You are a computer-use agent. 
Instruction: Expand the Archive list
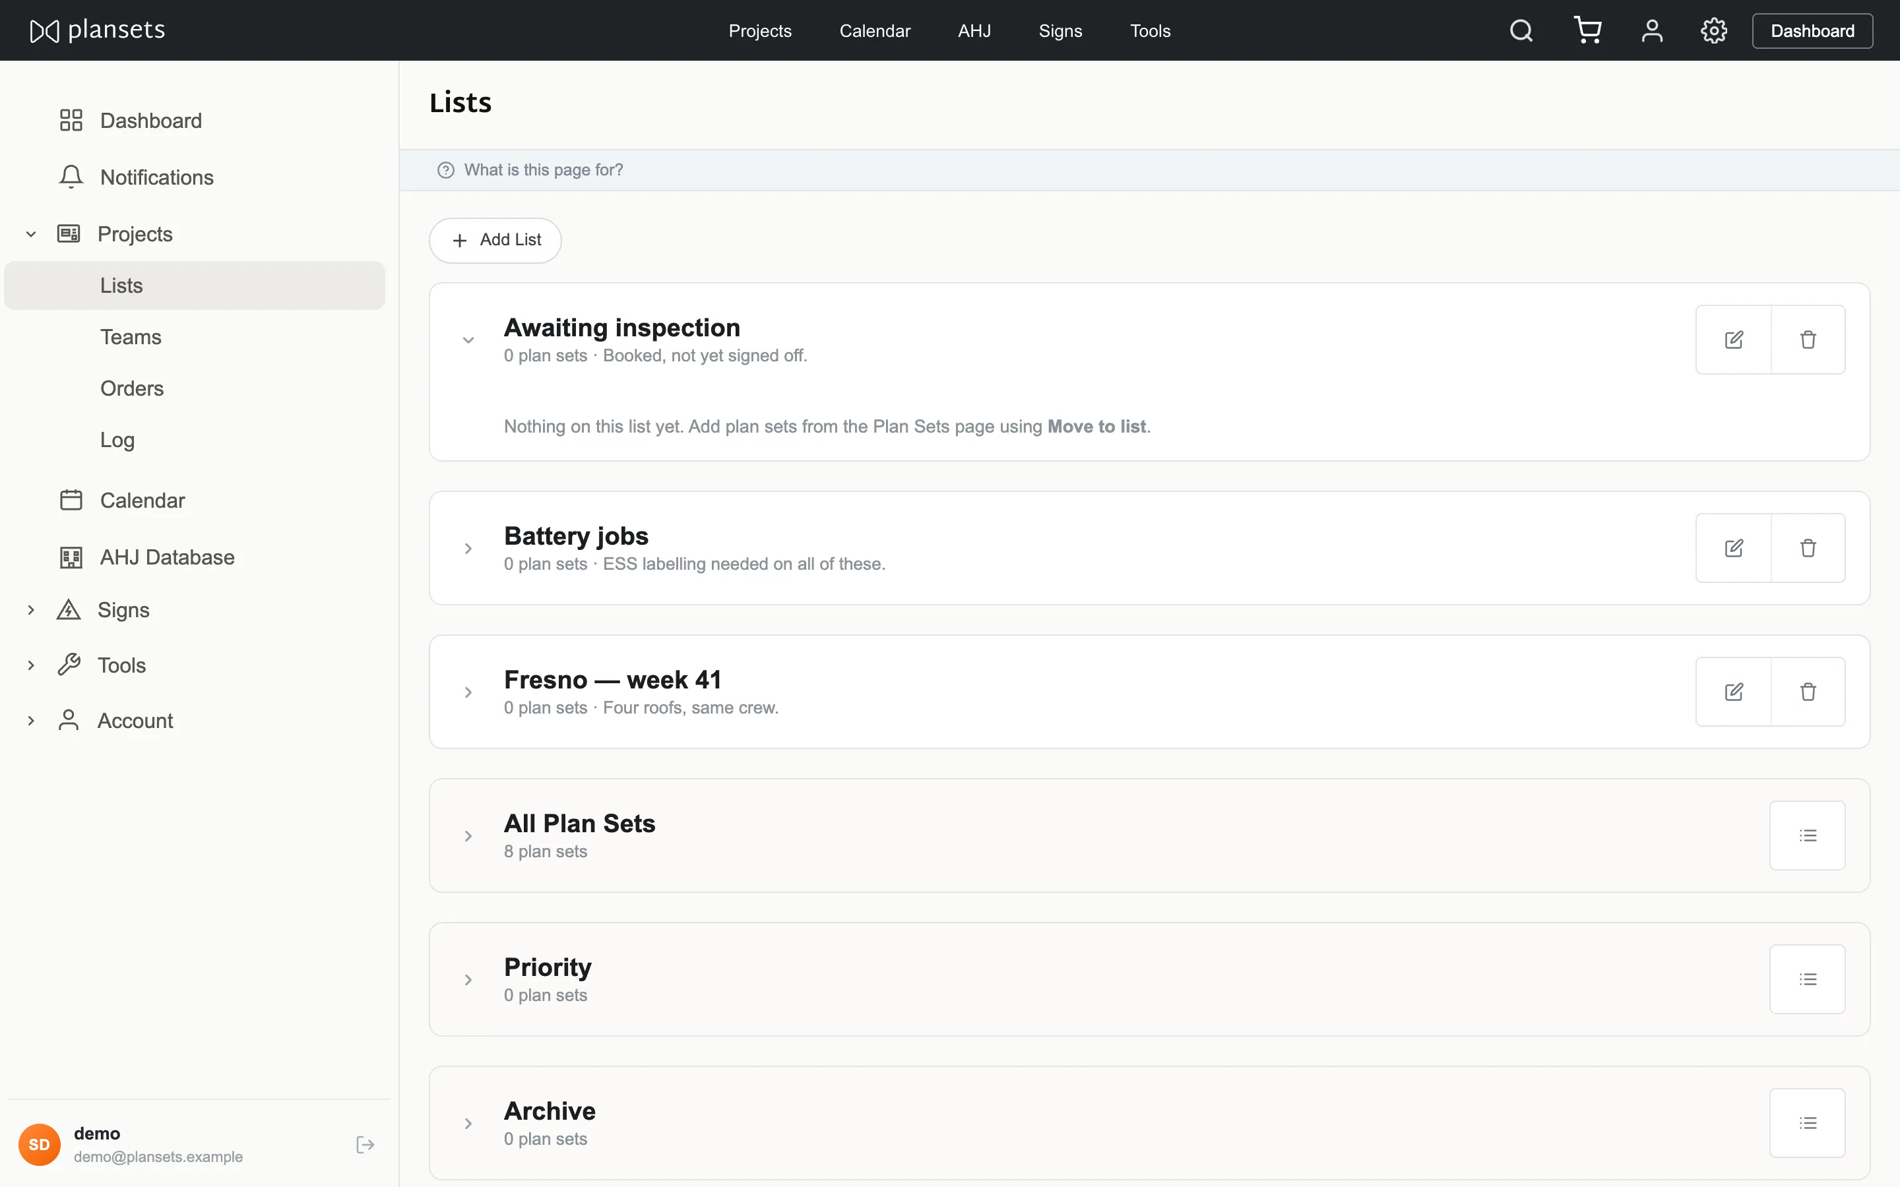click(x=468, y=1122)
